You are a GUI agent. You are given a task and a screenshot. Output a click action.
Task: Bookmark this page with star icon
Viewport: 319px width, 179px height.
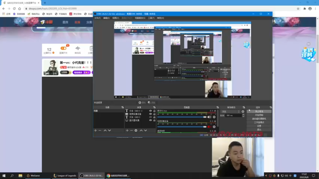[298, 8]
